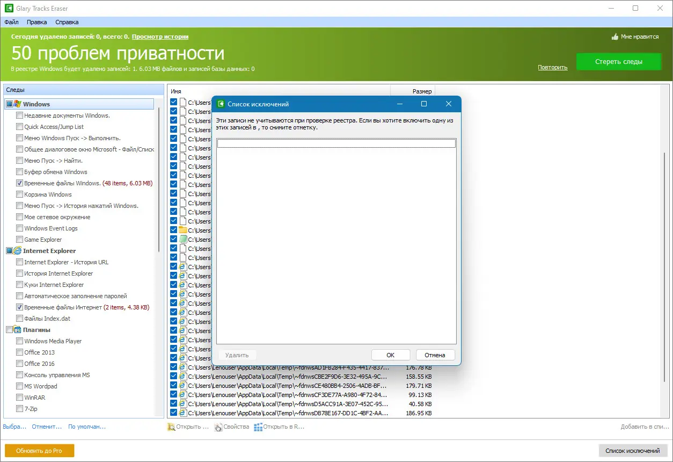Screen dimensions: 673x462
Task: Check Куки Internet Explorer
Action: tap(20, 285)
